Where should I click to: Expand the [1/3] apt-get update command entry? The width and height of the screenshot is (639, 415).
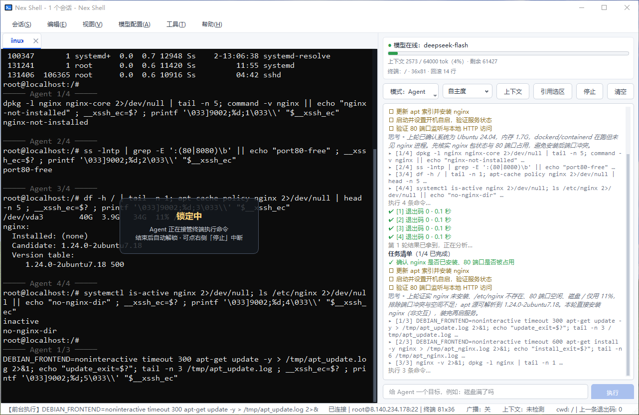coord(505,328)
